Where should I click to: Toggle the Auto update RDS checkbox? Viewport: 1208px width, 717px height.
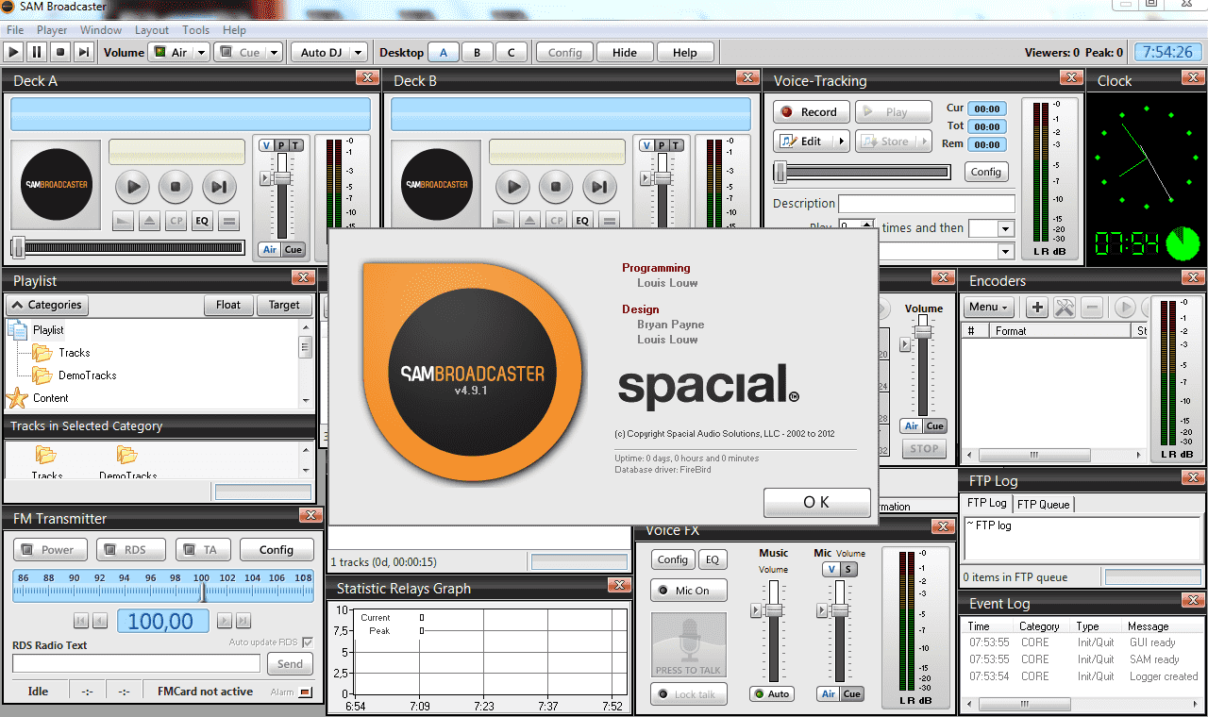click(x=307, y=642)
